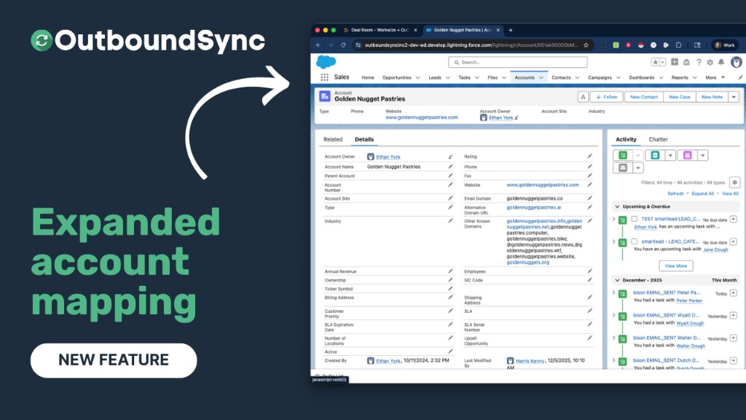The width and height of the screenshot is (746, 420).
Task: Create a task with the green New Task icon
Action: pos(621,155)
